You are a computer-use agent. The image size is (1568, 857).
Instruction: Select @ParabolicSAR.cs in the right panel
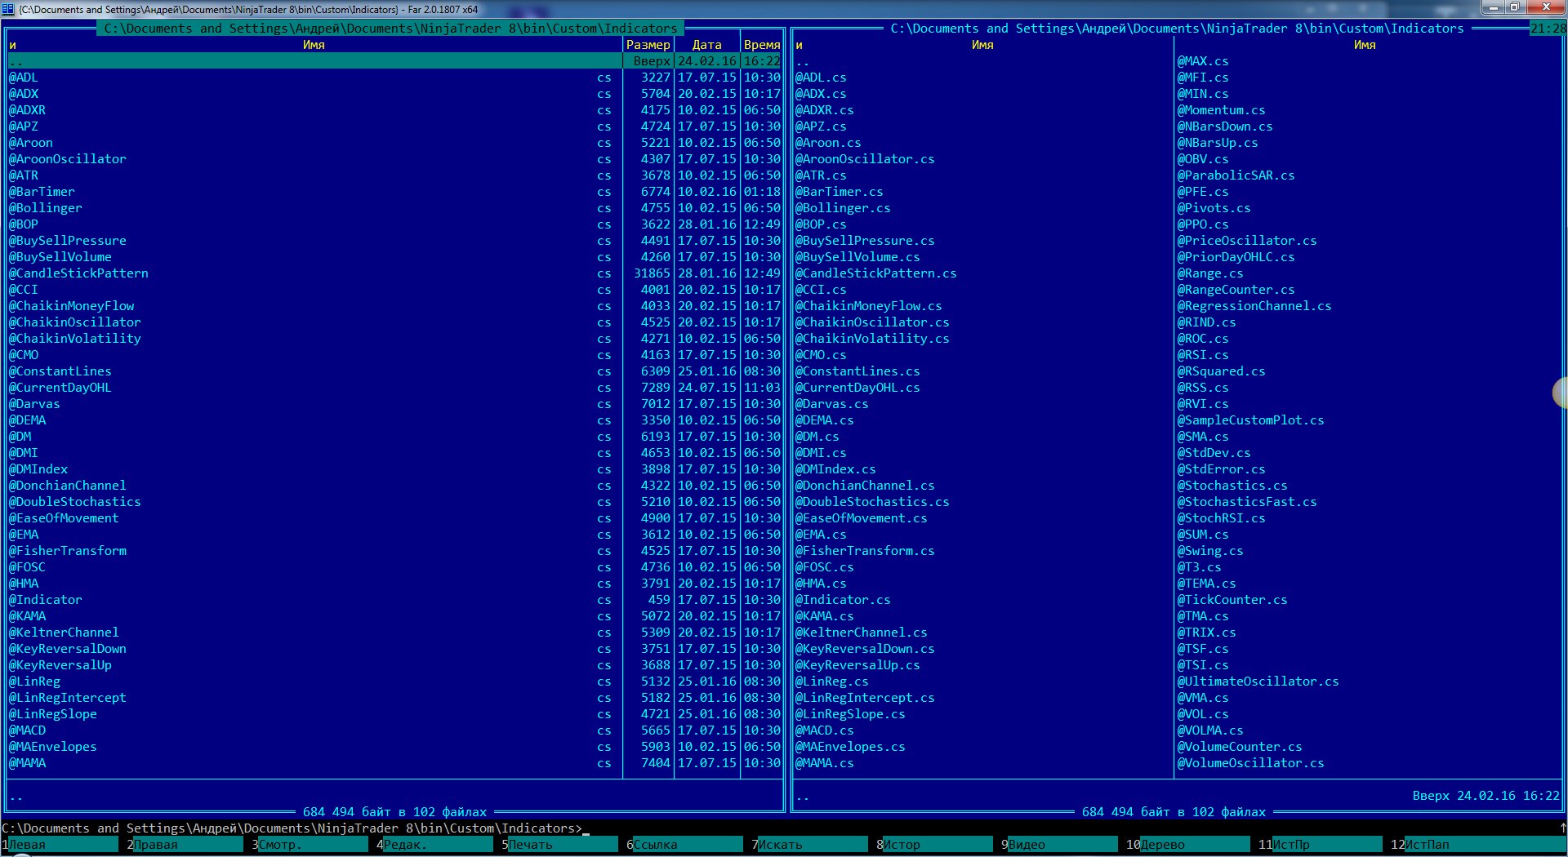click(1236, 175)
